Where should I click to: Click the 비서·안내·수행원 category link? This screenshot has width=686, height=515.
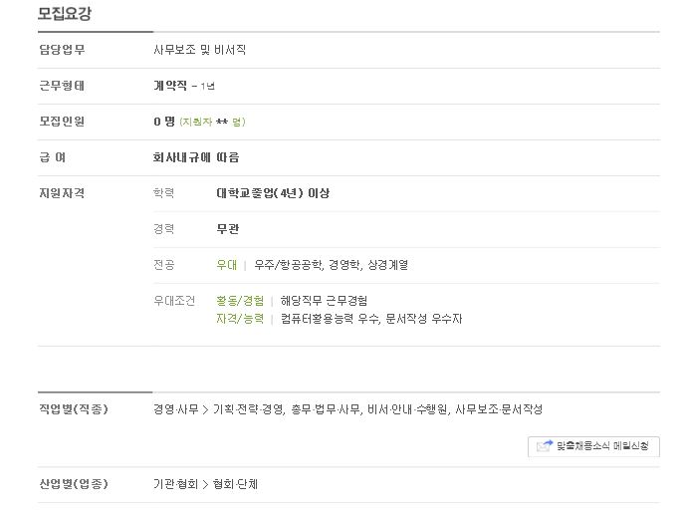pyautogui.click(x=407, y=409)
